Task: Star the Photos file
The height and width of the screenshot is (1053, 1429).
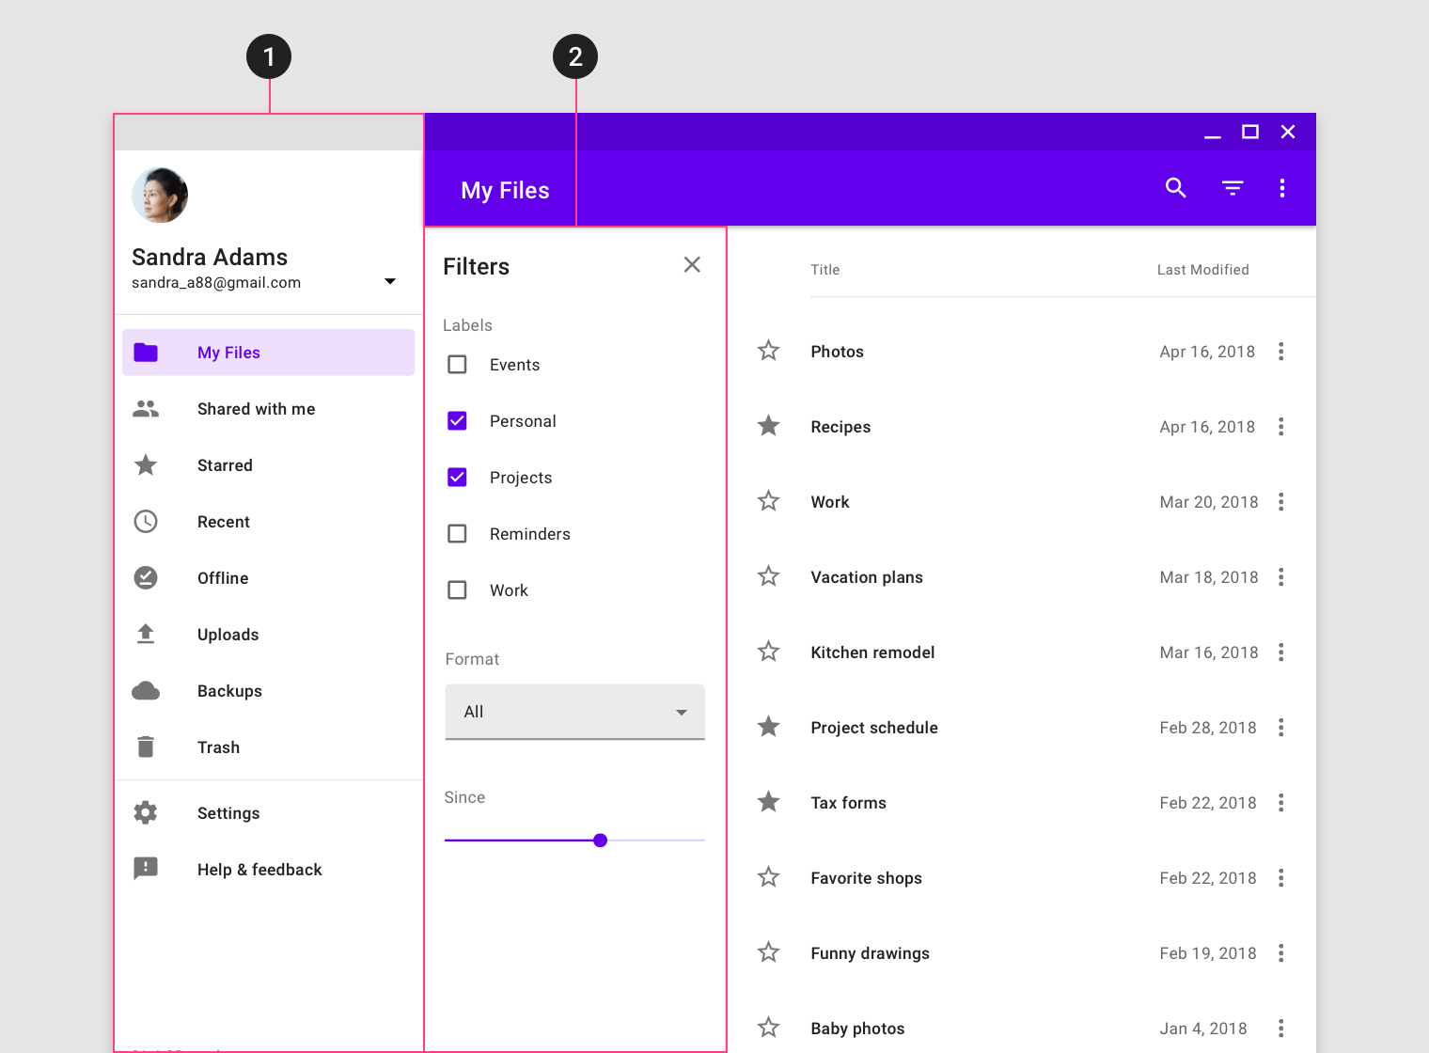Action: pos(769,351)
